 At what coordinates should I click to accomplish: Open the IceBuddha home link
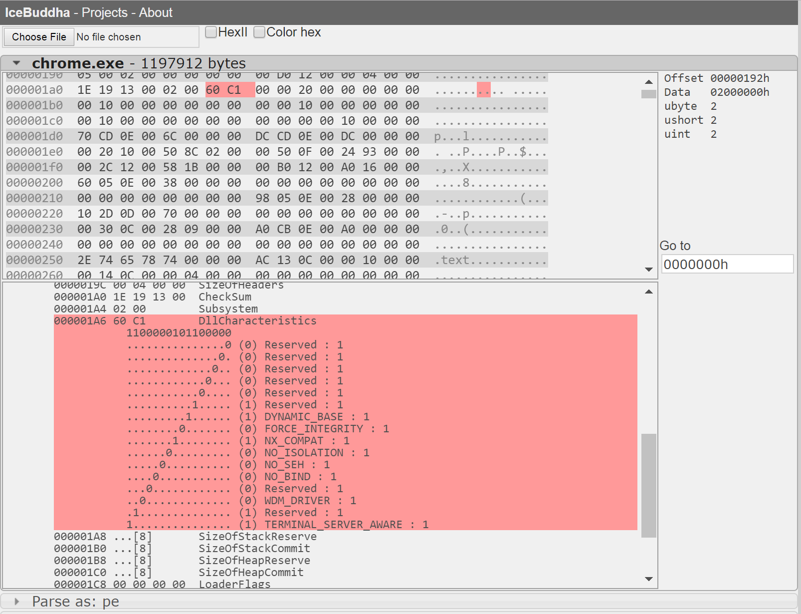point(37,12)
